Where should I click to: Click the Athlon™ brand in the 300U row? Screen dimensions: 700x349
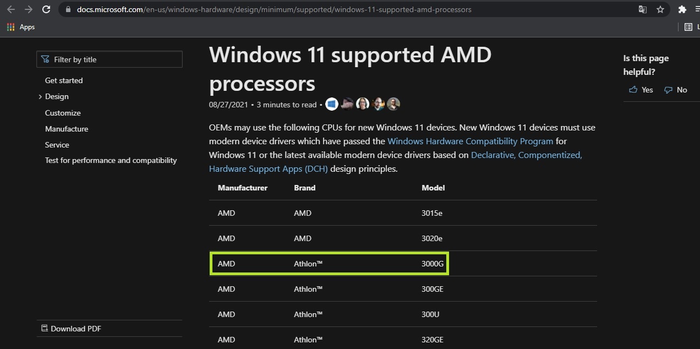coord(308,314)
